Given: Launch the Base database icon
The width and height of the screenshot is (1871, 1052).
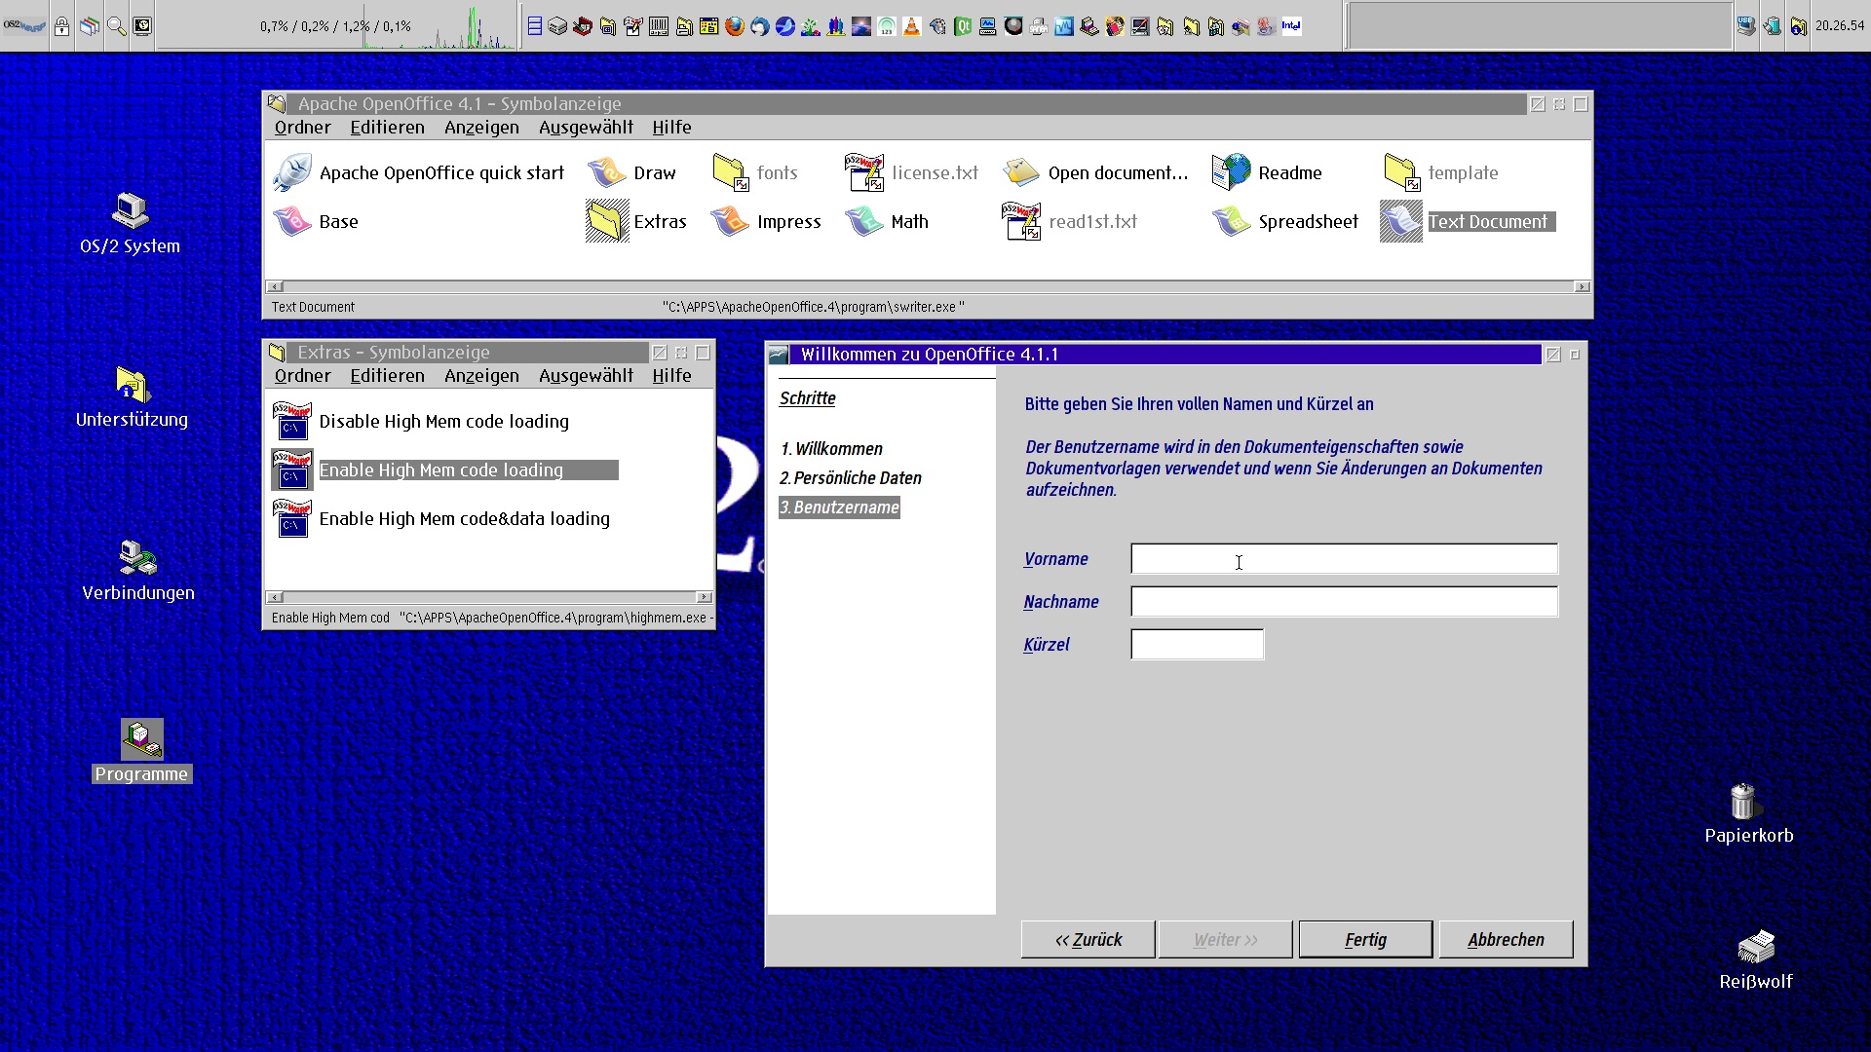Looking at the screenshot, I should 292,221.
